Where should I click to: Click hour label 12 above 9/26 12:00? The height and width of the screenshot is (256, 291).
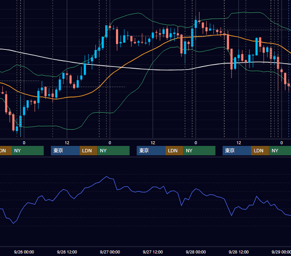pyautogui.click(x=67, y=143)
